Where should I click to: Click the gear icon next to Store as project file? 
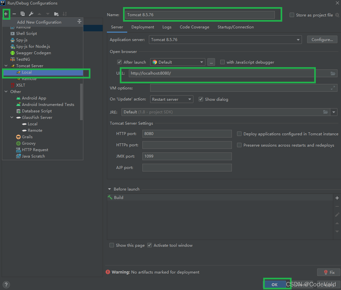337,15
